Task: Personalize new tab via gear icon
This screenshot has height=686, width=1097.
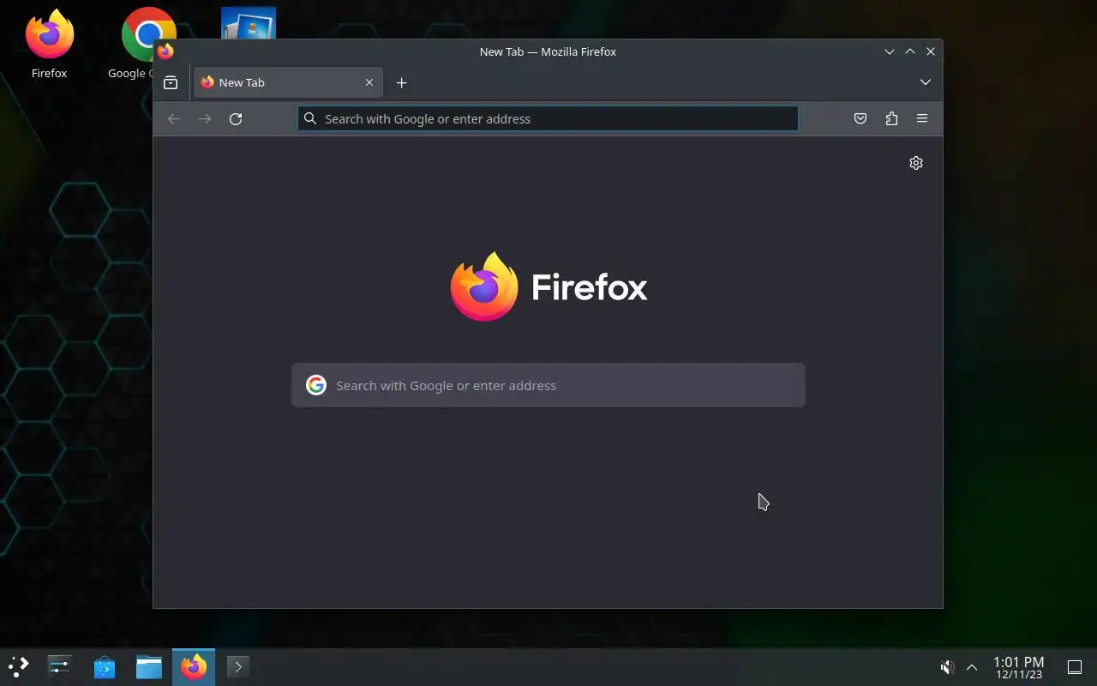Action: click(916, 163)
